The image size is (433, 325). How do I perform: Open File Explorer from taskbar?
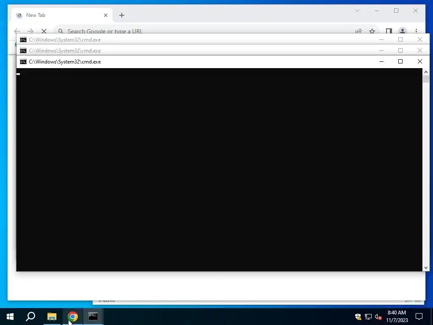(52, 317)
